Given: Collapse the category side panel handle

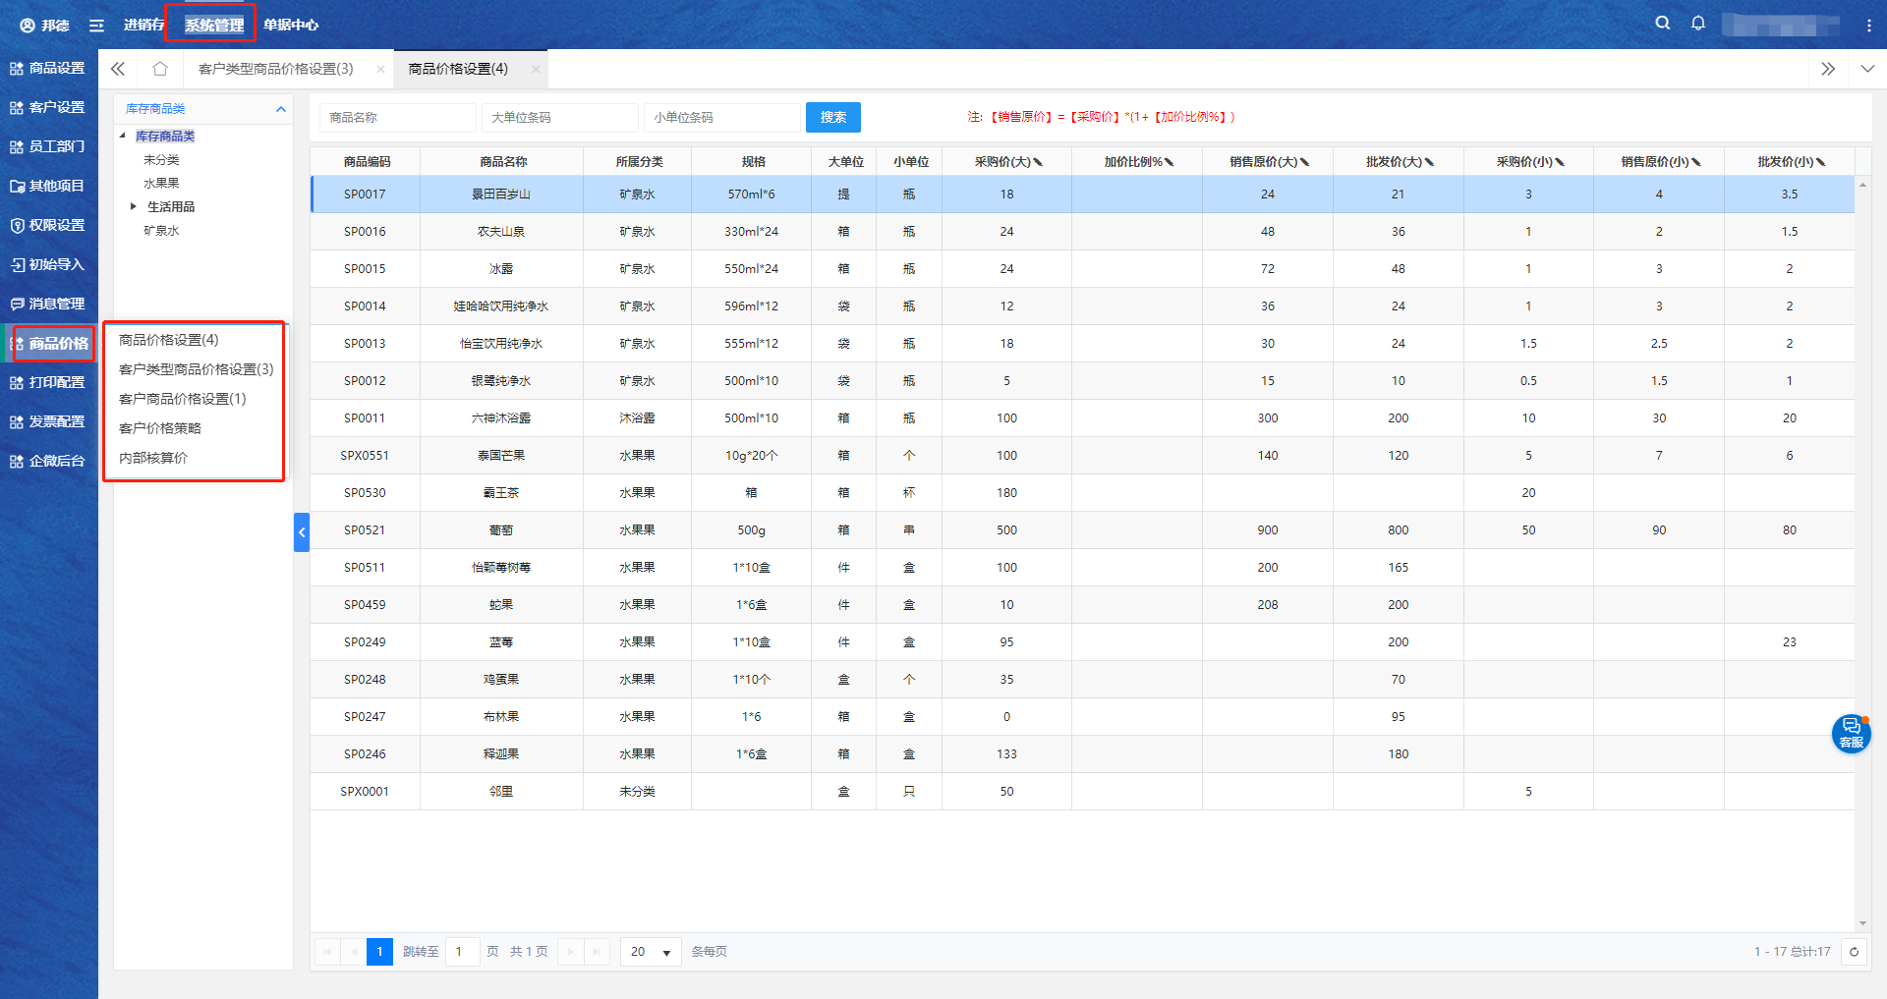Looking at the screenshot, I should tap(302, 532).
